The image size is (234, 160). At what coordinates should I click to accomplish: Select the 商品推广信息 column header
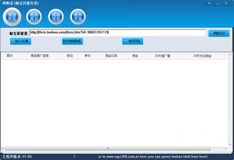coord(40,56)
